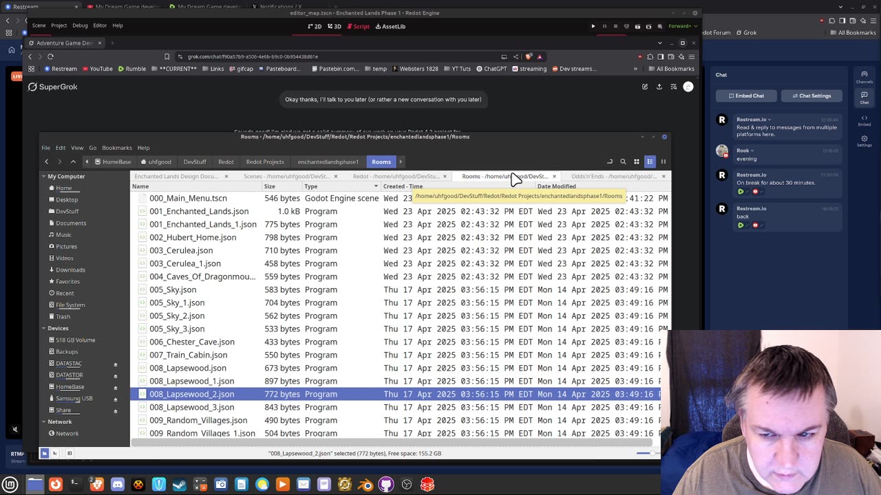Click the Redot run project play button
Viewport: 881px width, 495px height.
tap(593, 26)
